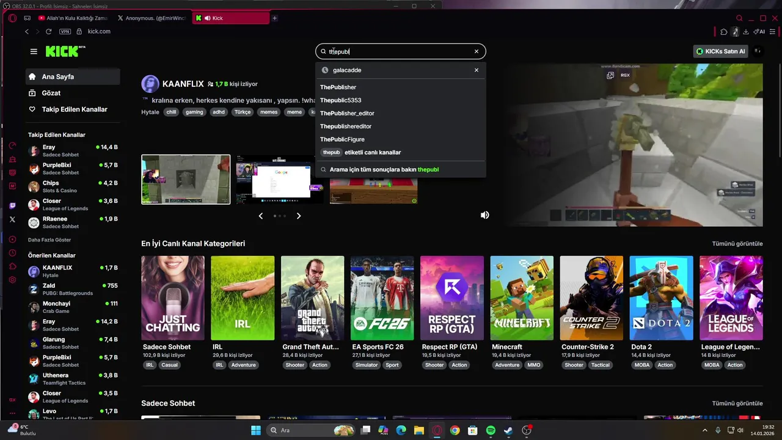782x440 pixels.
Task: Toggle the Opera VPN badge
Action: tap(65, 31)
